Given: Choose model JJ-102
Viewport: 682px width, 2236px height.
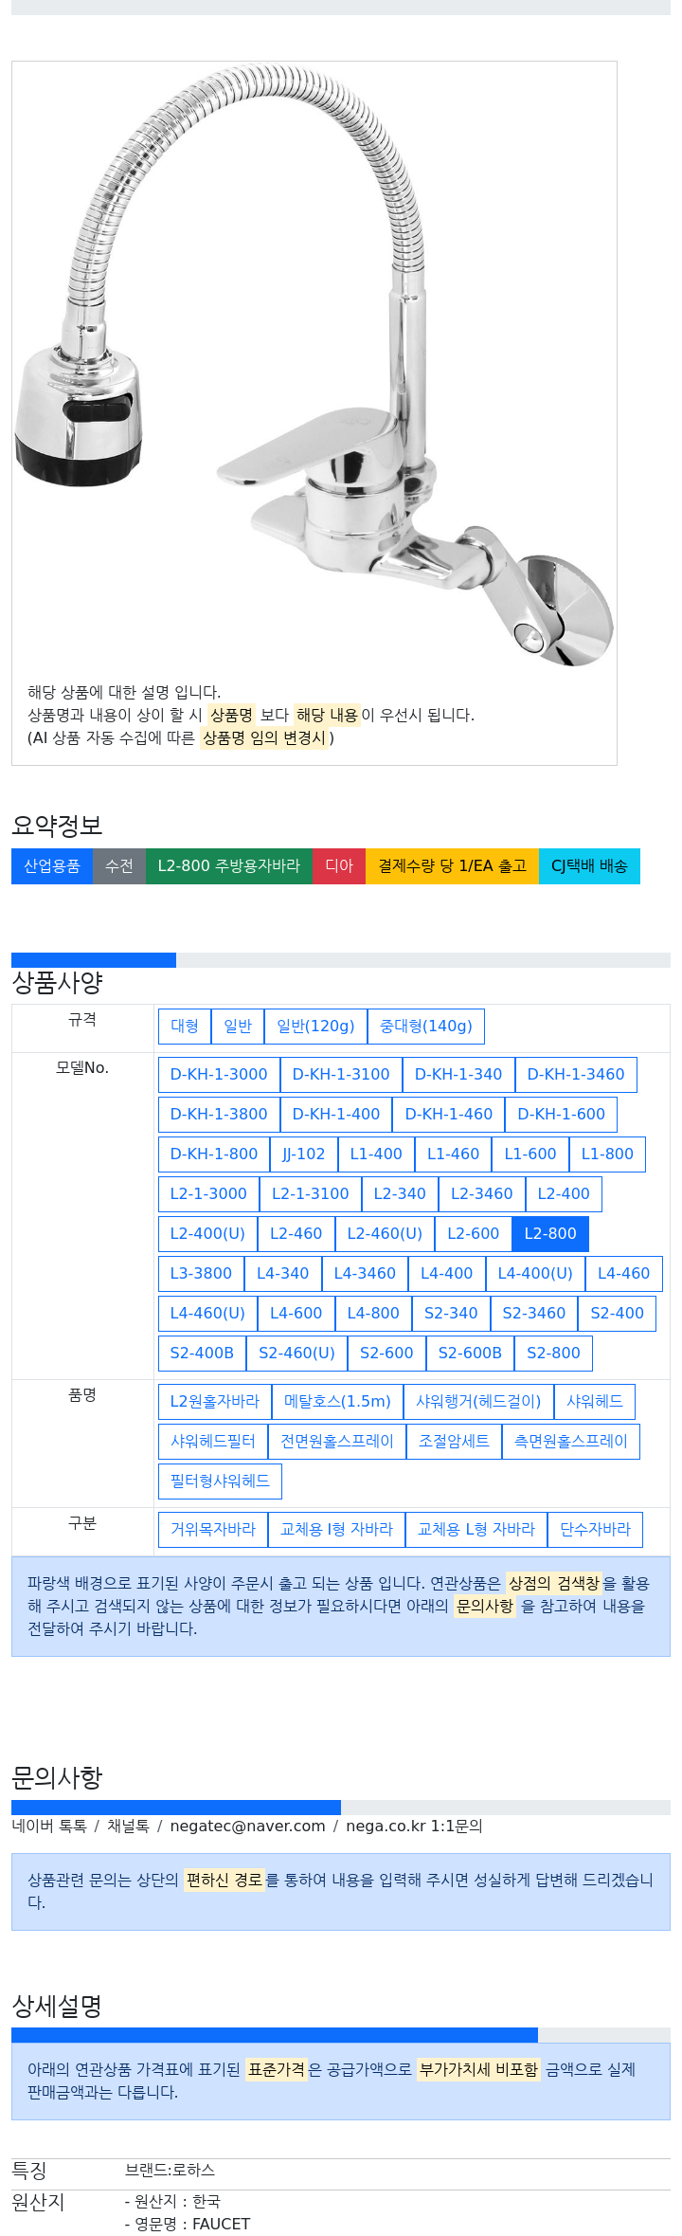Looking at the screenshot, I should coord(304,1154).
